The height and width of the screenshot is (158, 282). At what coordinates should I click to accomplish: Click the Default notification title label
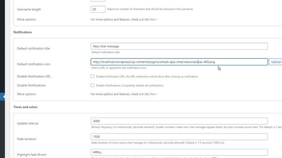click(x=33, y=49)
